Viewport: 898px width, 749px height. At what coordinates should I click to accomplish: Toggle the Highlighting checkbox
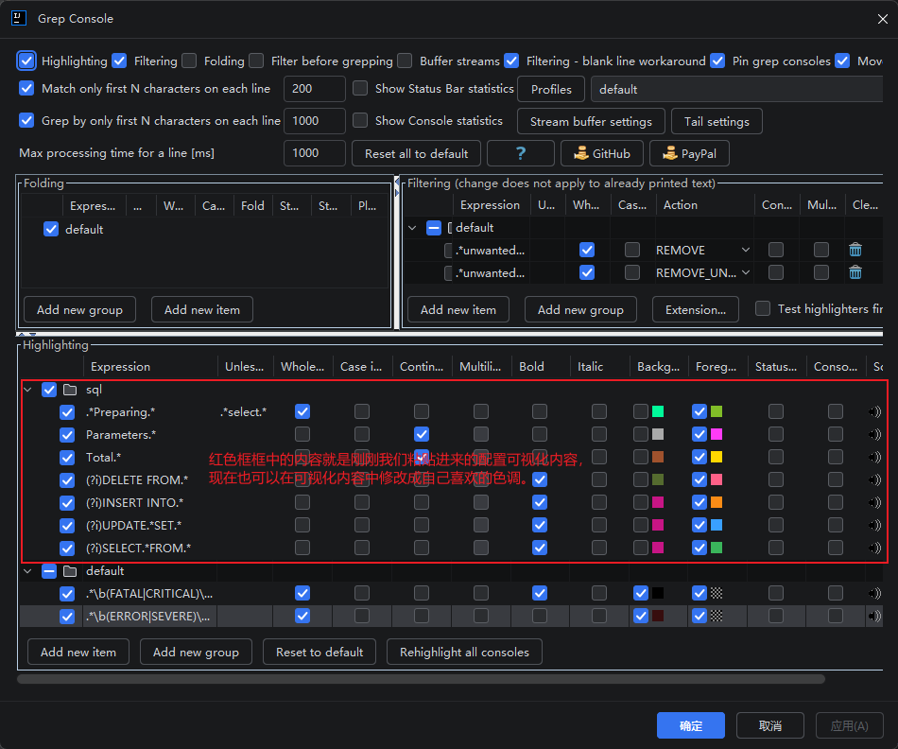point(26,61)
